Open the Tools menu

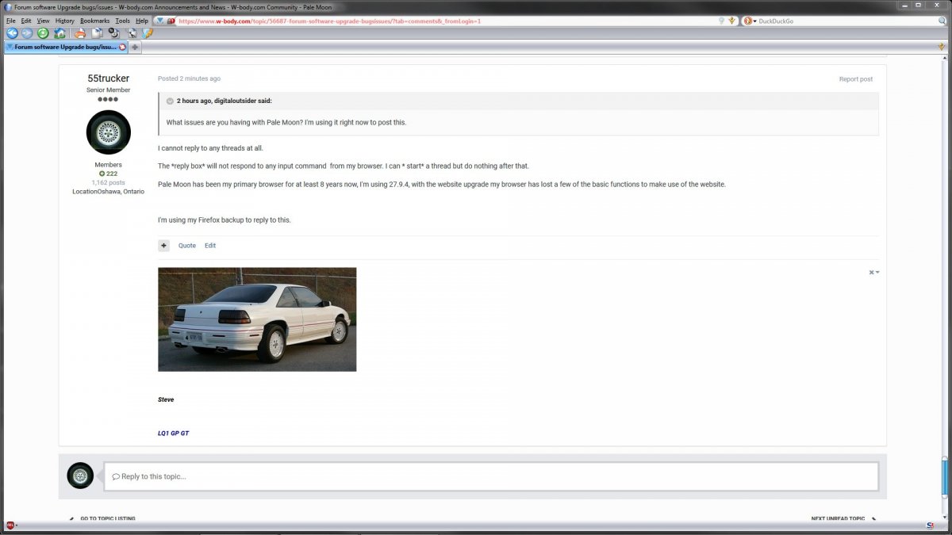[122, 21]
